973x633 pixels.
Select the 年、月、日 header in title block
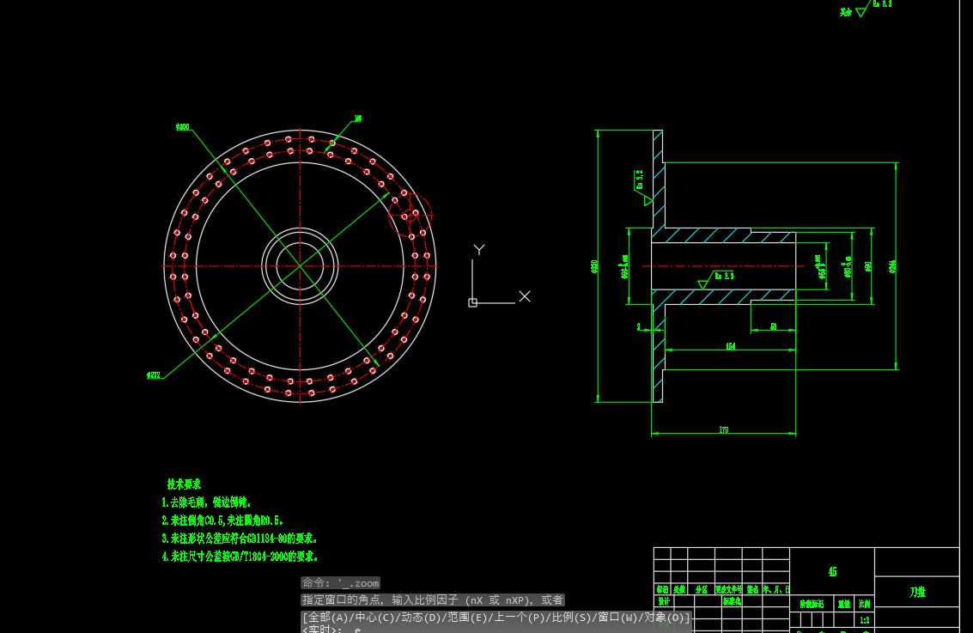(775, 589)
